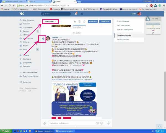Reload the page with the refresh icon
Image resolution: width=166 pixels, height=133 pixels.
click(10, 6)
